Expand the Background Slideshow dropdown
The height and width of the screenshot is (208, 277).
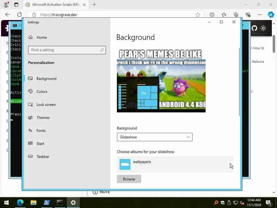pos(154,137)
